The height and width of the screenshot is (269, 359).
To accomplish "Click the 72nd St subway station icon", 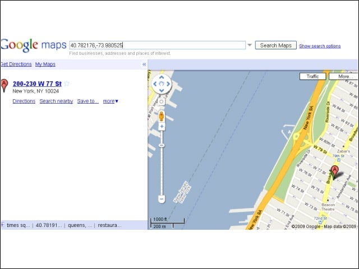I will pos(320,222).
